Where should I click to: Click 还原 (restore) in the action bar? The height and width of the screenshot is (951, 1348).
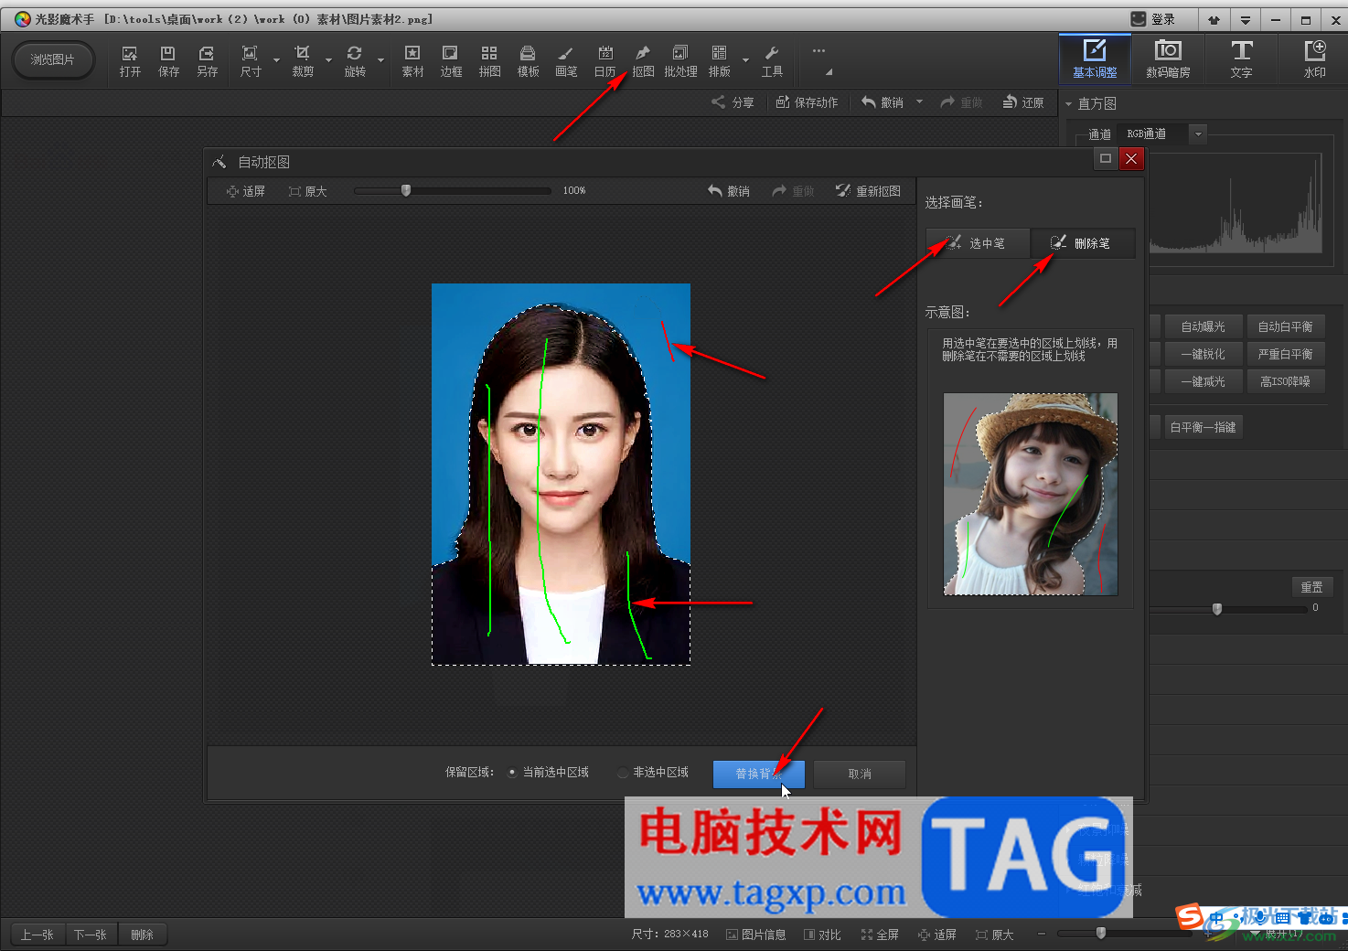pos(1023,102)
